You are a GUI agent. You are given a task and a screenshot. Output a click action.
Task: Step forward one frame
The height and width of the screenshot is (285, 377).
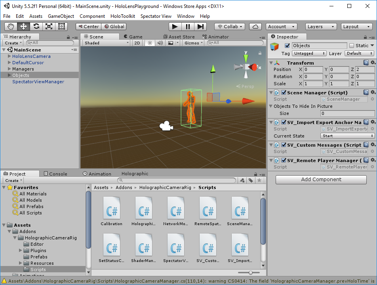pos(200,27)
